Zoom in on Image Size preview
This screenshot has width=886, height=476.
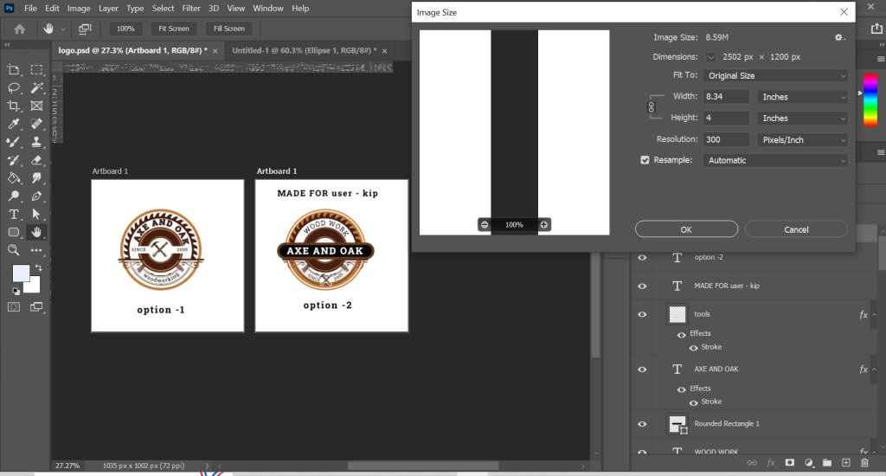coord(543,225)
